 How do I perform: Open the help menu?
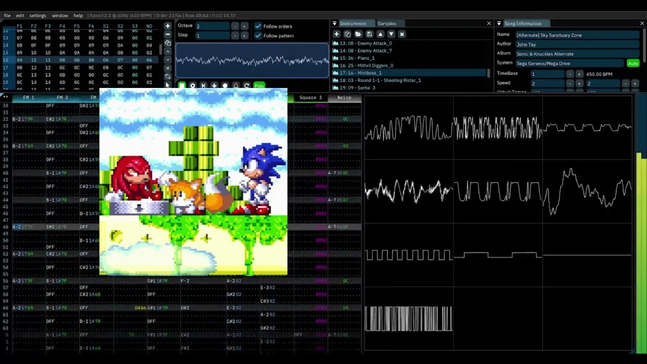(x=78, y=16)
